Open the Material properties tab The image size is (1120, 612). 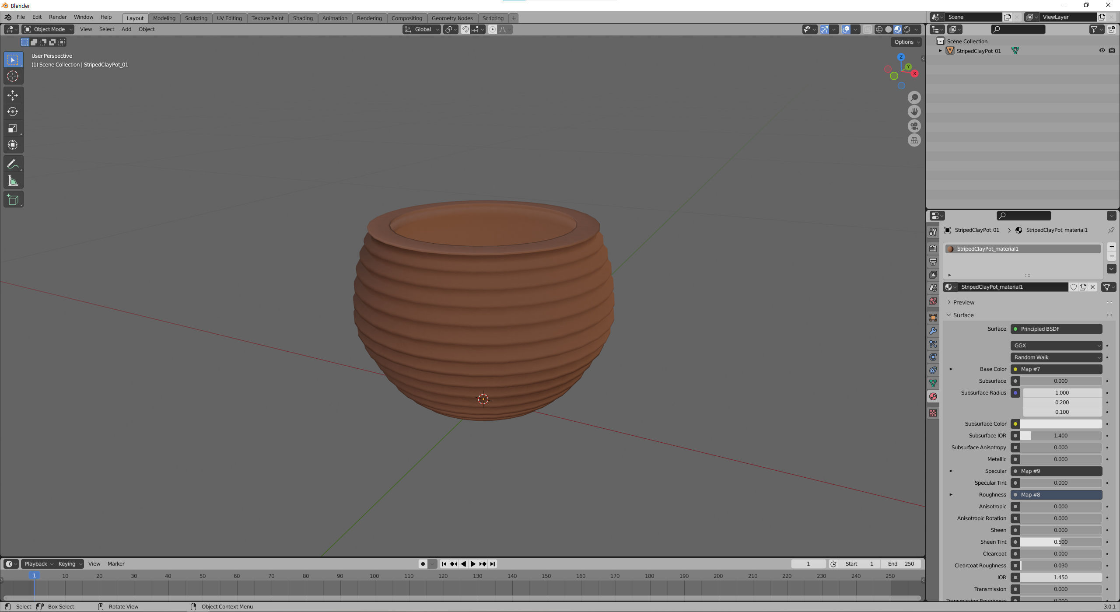click(933, 396)
